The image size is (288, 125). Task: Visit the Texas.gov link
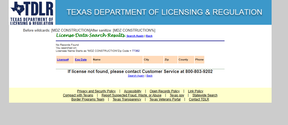tap(177, 95)
